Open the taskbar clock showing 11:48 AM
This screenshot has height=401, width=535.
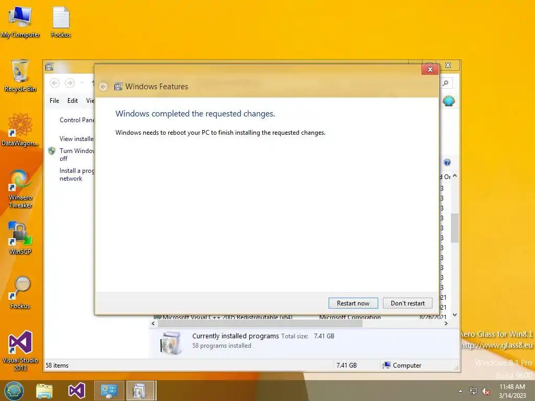pyautogui.click(x=512, y=391)
